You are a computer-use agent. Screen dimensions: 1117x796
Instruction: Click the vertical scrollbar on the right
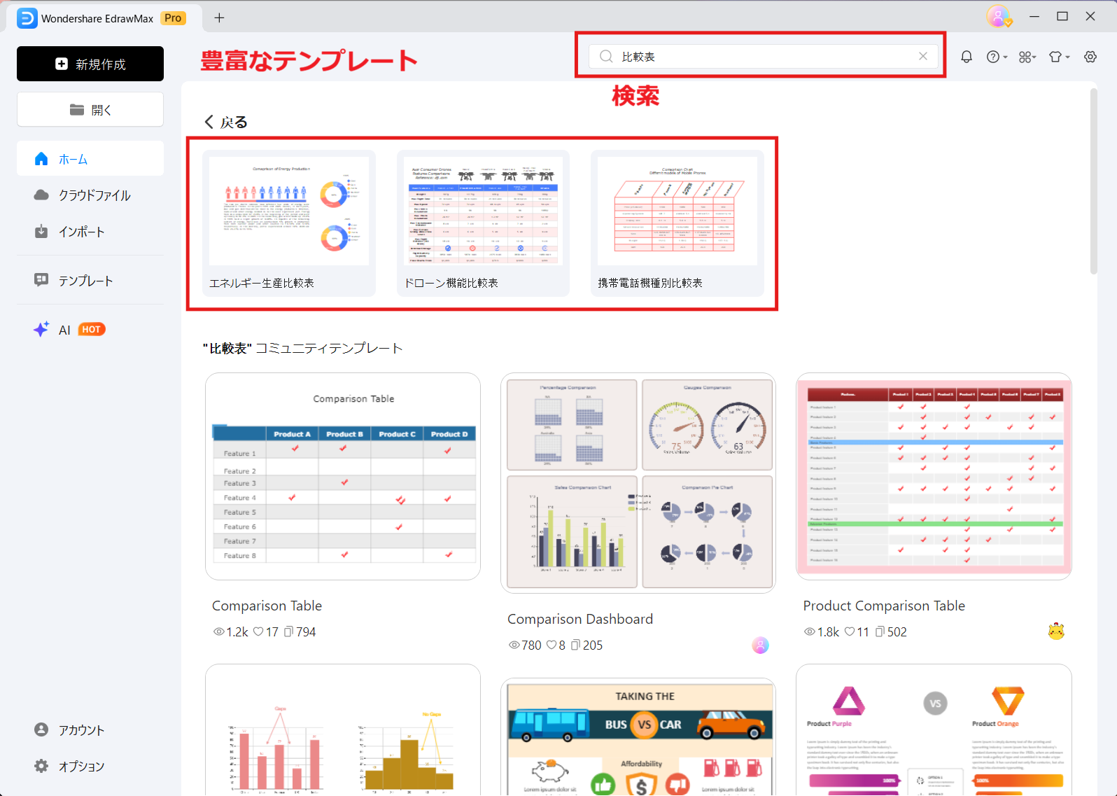[x=1094, y=181]
